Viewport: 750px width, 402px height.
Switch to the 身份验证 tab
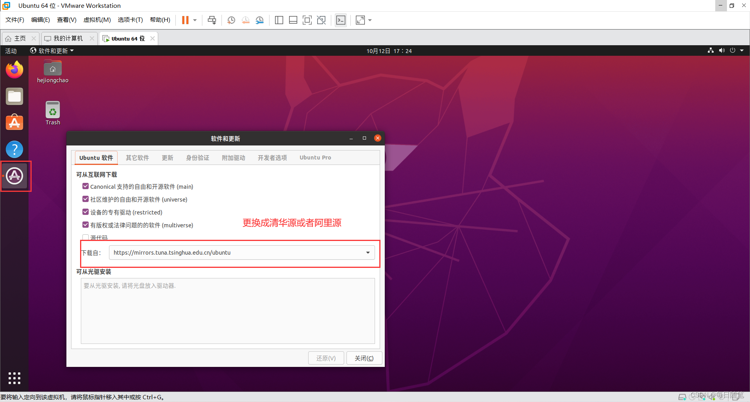pos(198,158)
